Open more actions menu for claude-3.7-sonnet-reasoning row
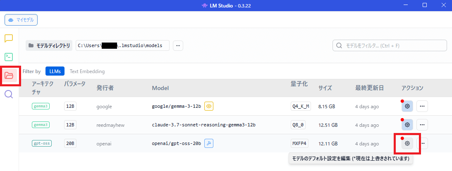This screenshot has width=452, height=171. pos(422,125)
